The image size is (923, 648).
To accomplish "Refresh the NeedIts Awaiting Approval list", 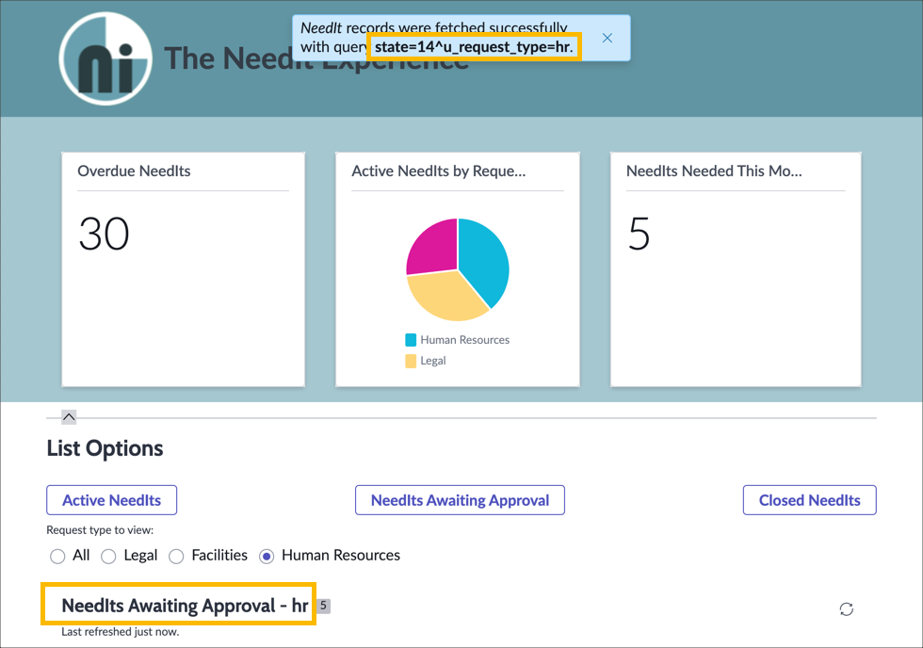I will point(846,609).
